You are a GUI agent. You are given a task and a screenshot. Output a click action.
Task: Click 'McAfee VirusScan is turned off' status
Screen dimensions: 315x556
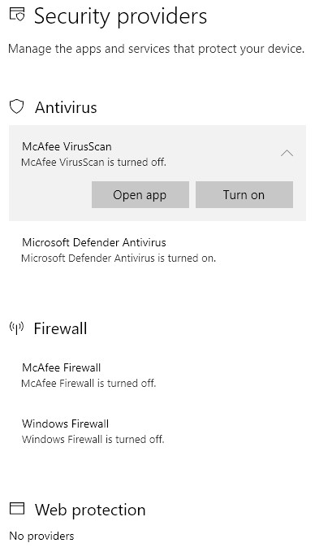(x=93, y=162)
